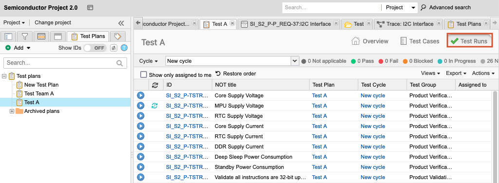Run the MPU Supply Voltage test

[141, 106]
